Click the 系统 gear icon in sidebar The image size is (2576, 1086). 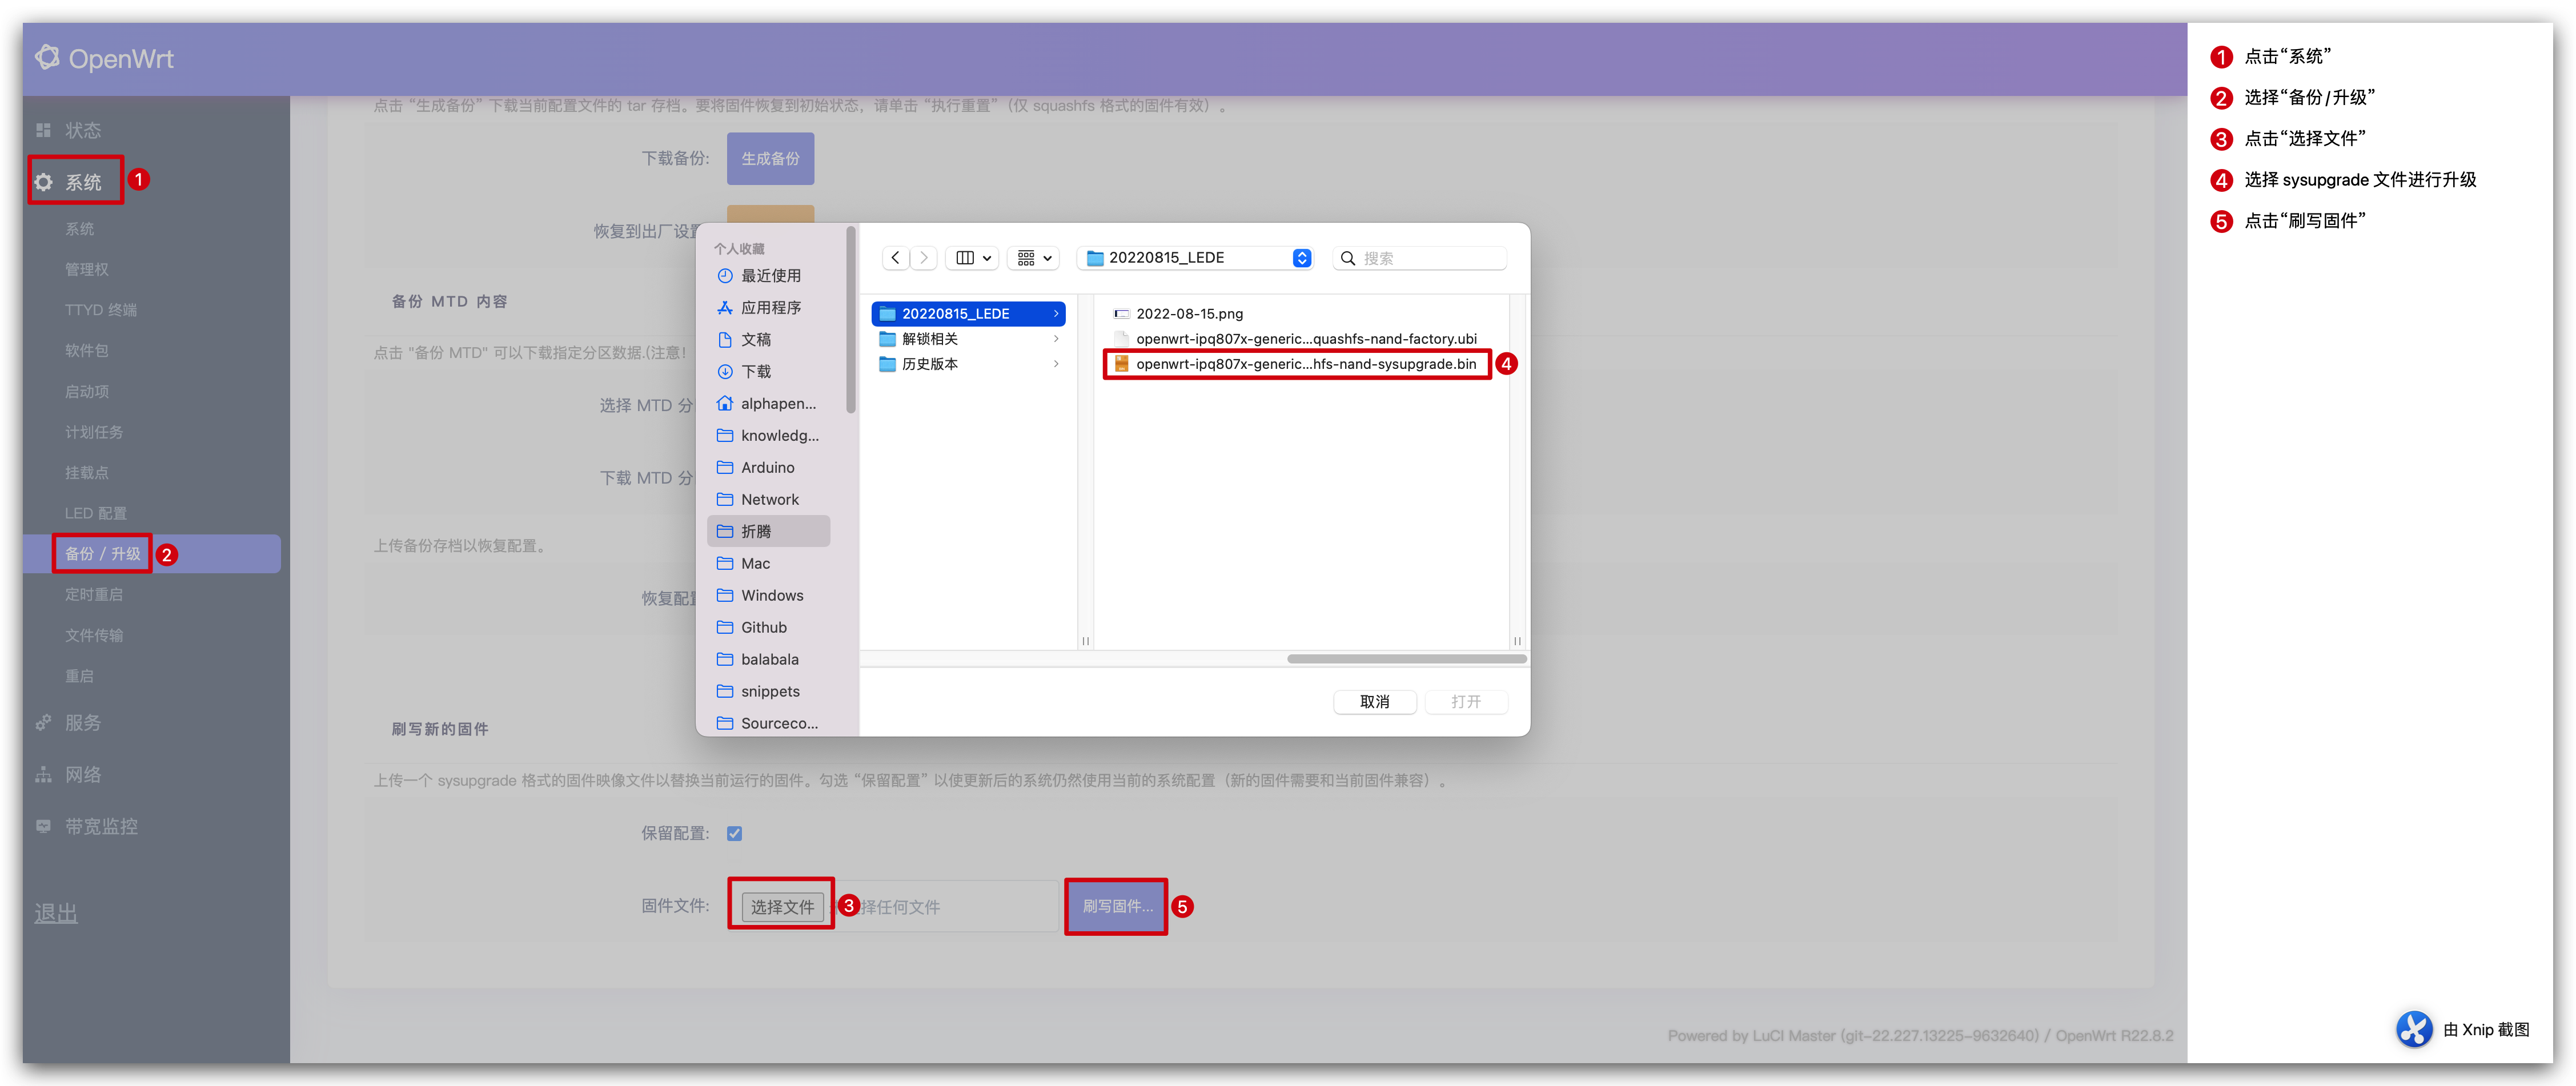click(43, 182)
